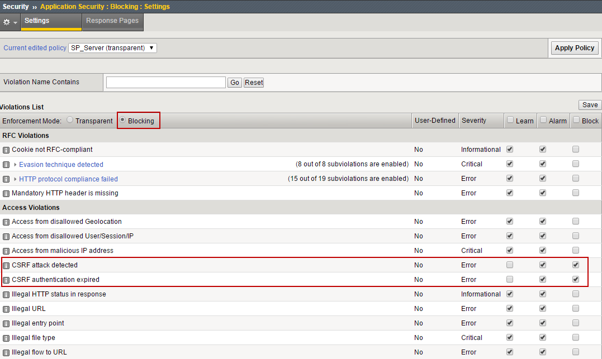Enable Learn checkbox for CSRF attack detected
Screen dimensions: 602x359
pos(509,265)
